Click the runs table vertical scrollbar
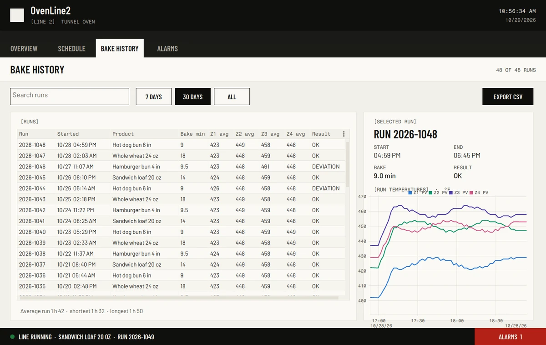This screenshot has height=345, width=546. [348, 164]
